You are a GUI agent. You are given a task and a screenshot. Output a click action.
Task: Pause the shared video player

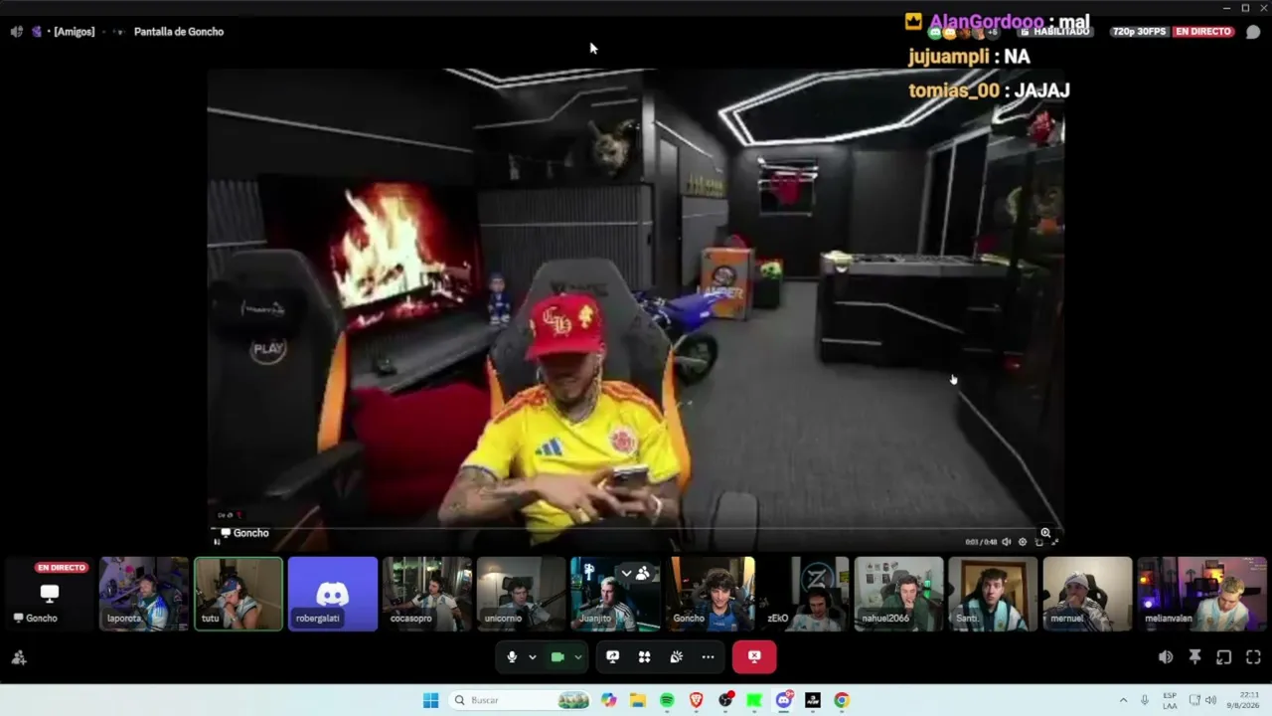pyautogui.click(x=217, y=541)
